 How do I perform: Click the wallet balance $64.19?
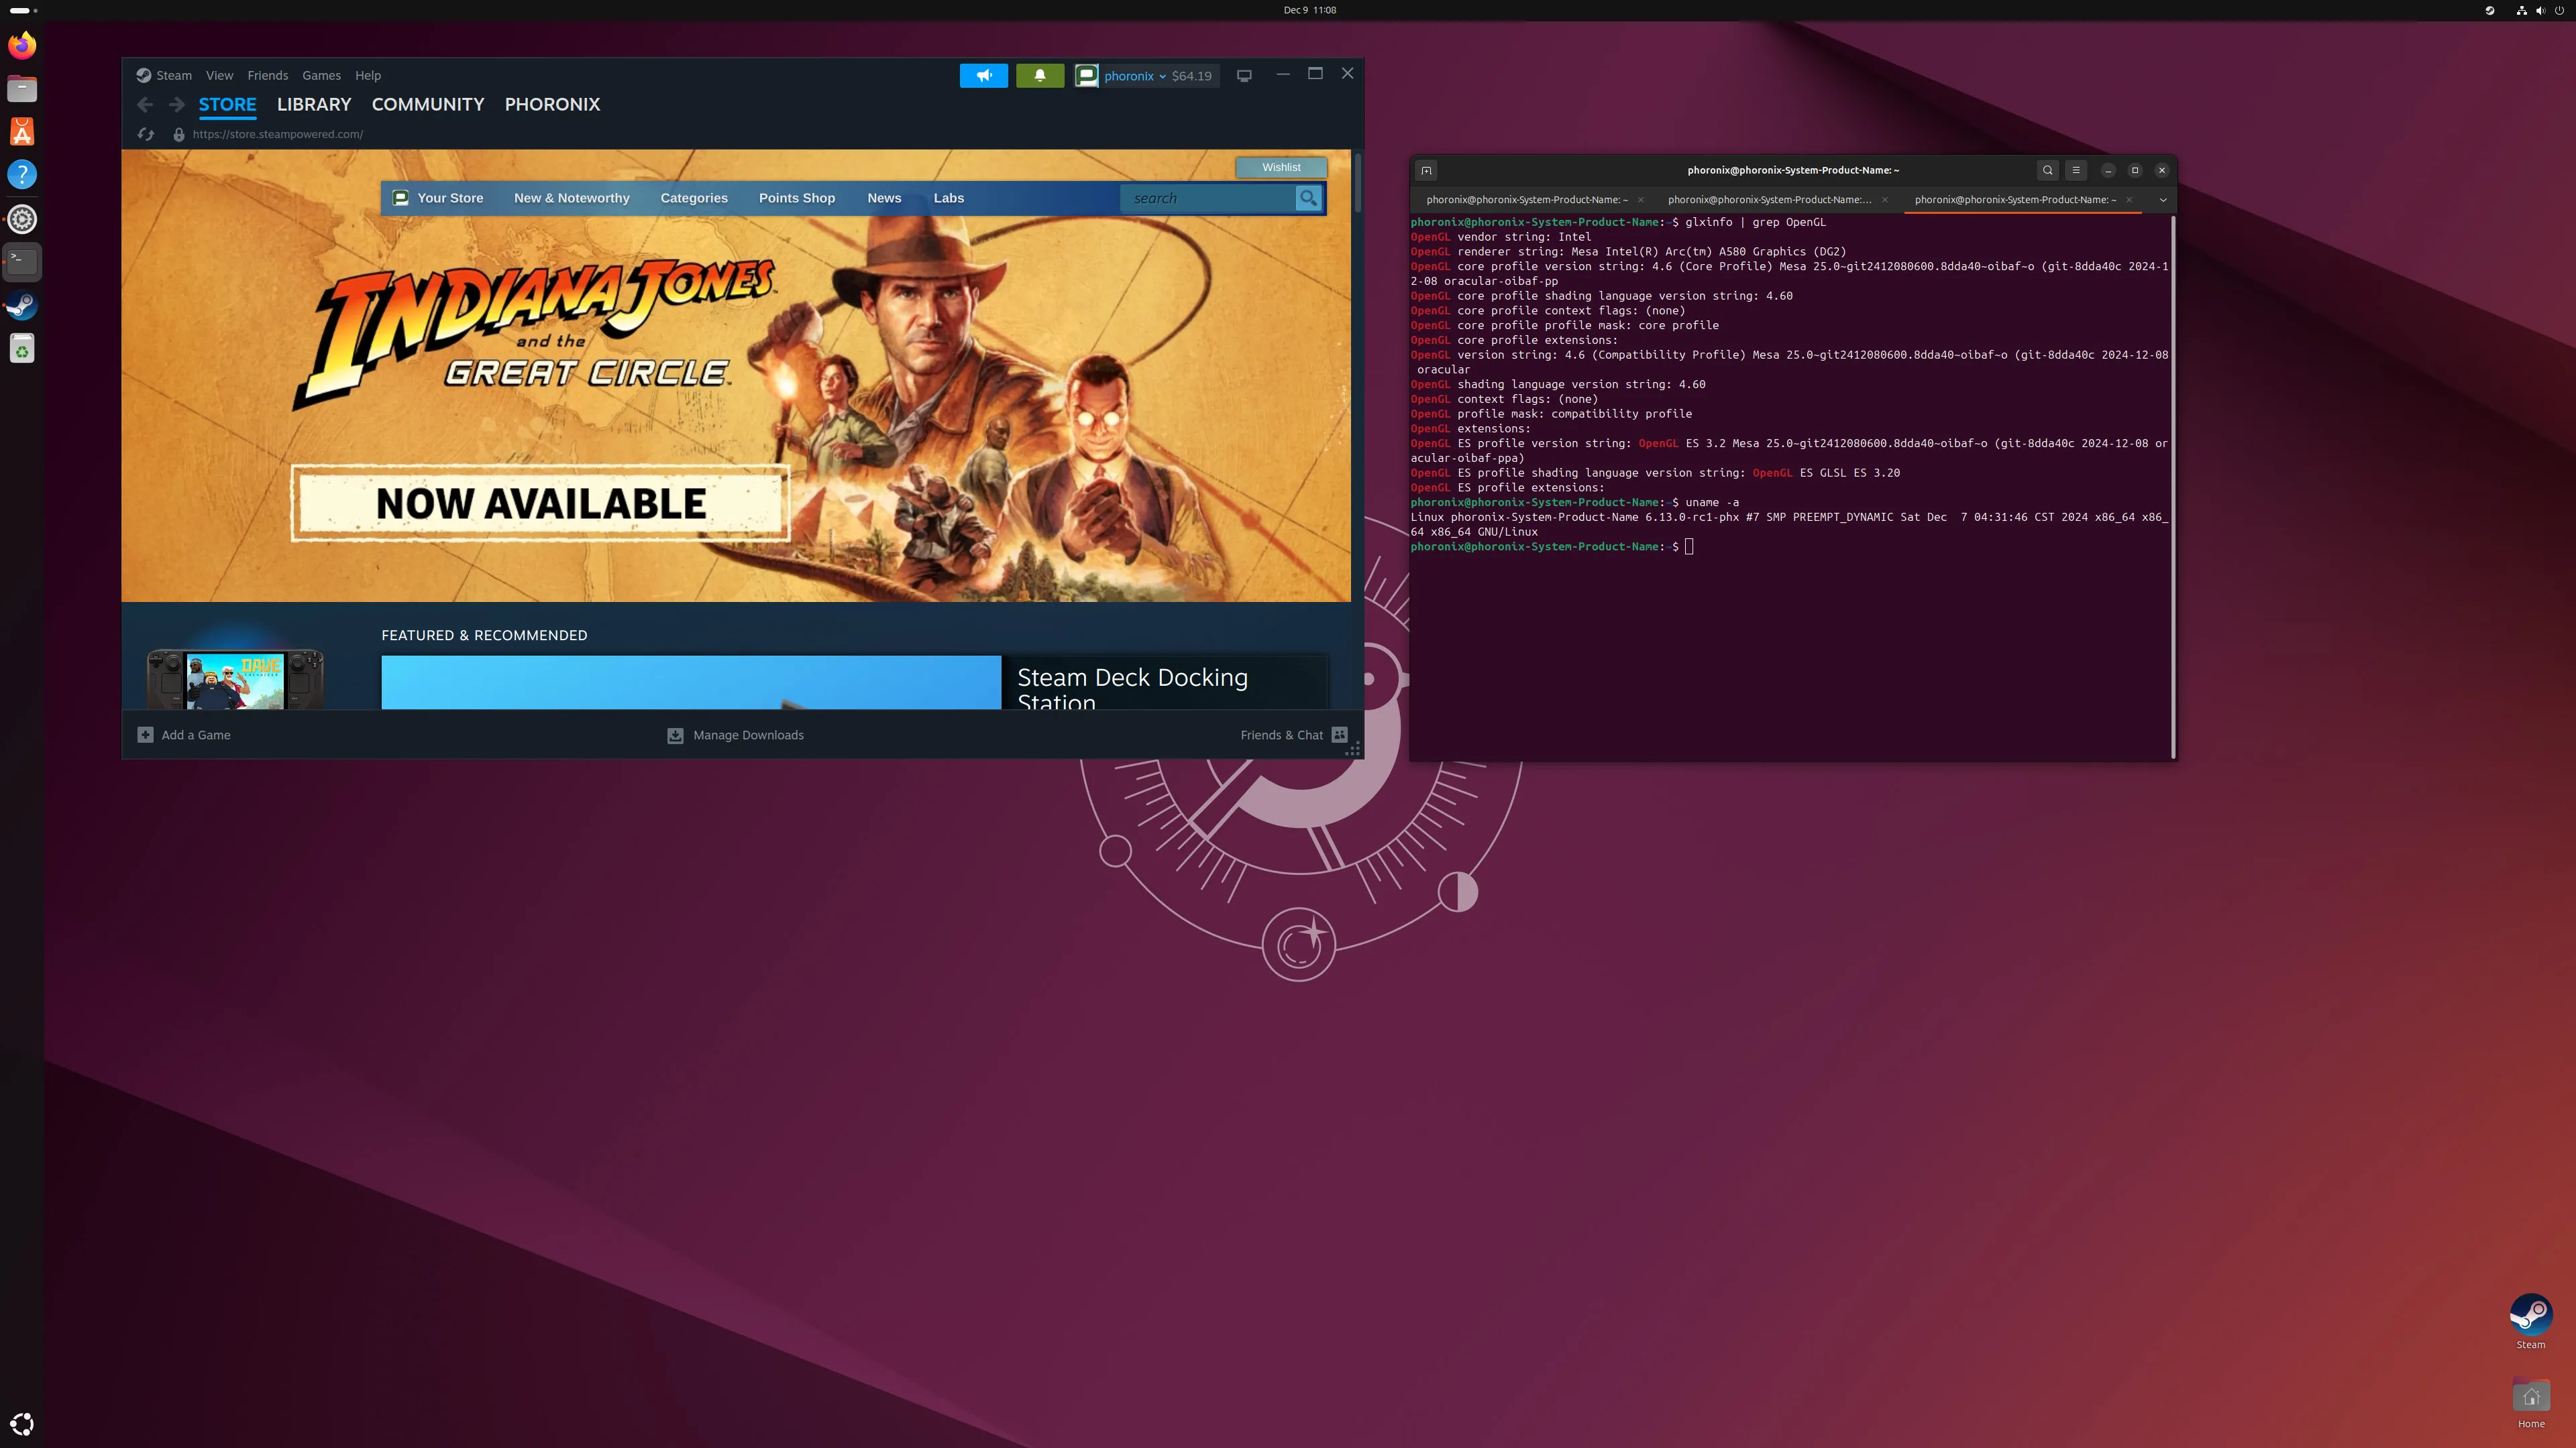[x=1191, y=76]
